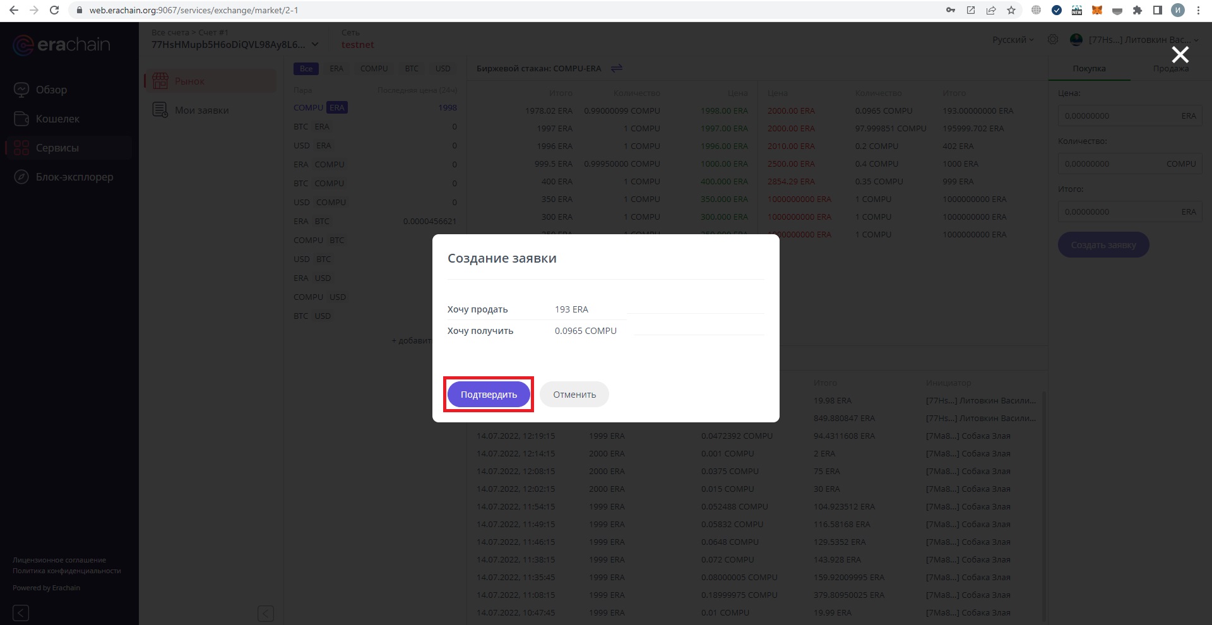Click the Цена price input field

click(x=1117, y=116)
